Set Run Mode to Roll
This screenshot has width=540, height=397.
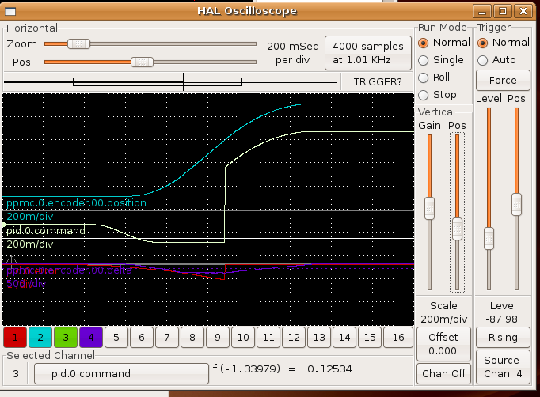pyautogui.click(x=434, y=78)
